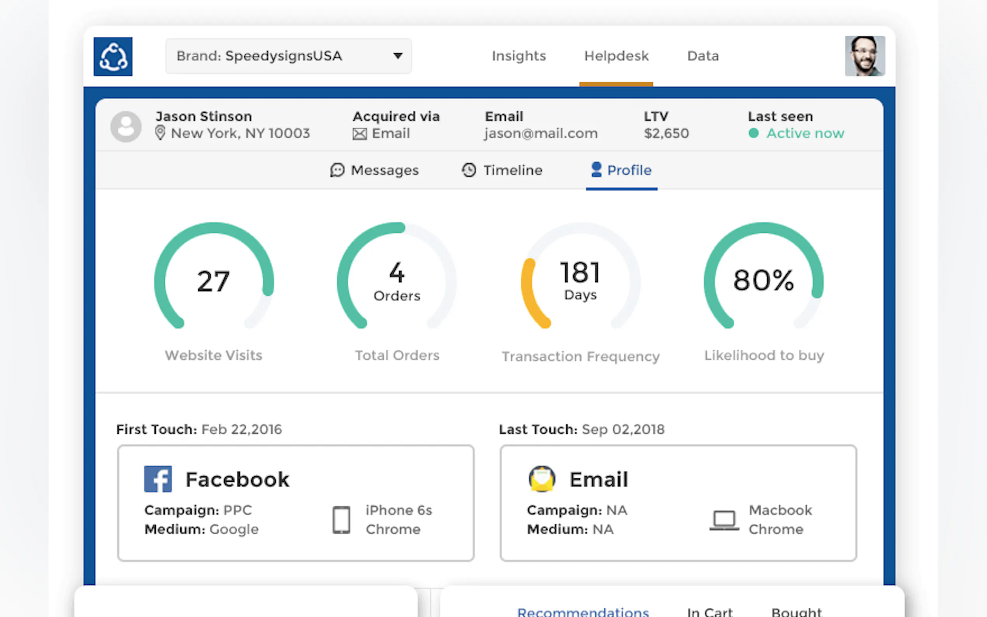The image size is (987, 617).
Task: Open the Insights tab
Action: (x=519, y=56)
